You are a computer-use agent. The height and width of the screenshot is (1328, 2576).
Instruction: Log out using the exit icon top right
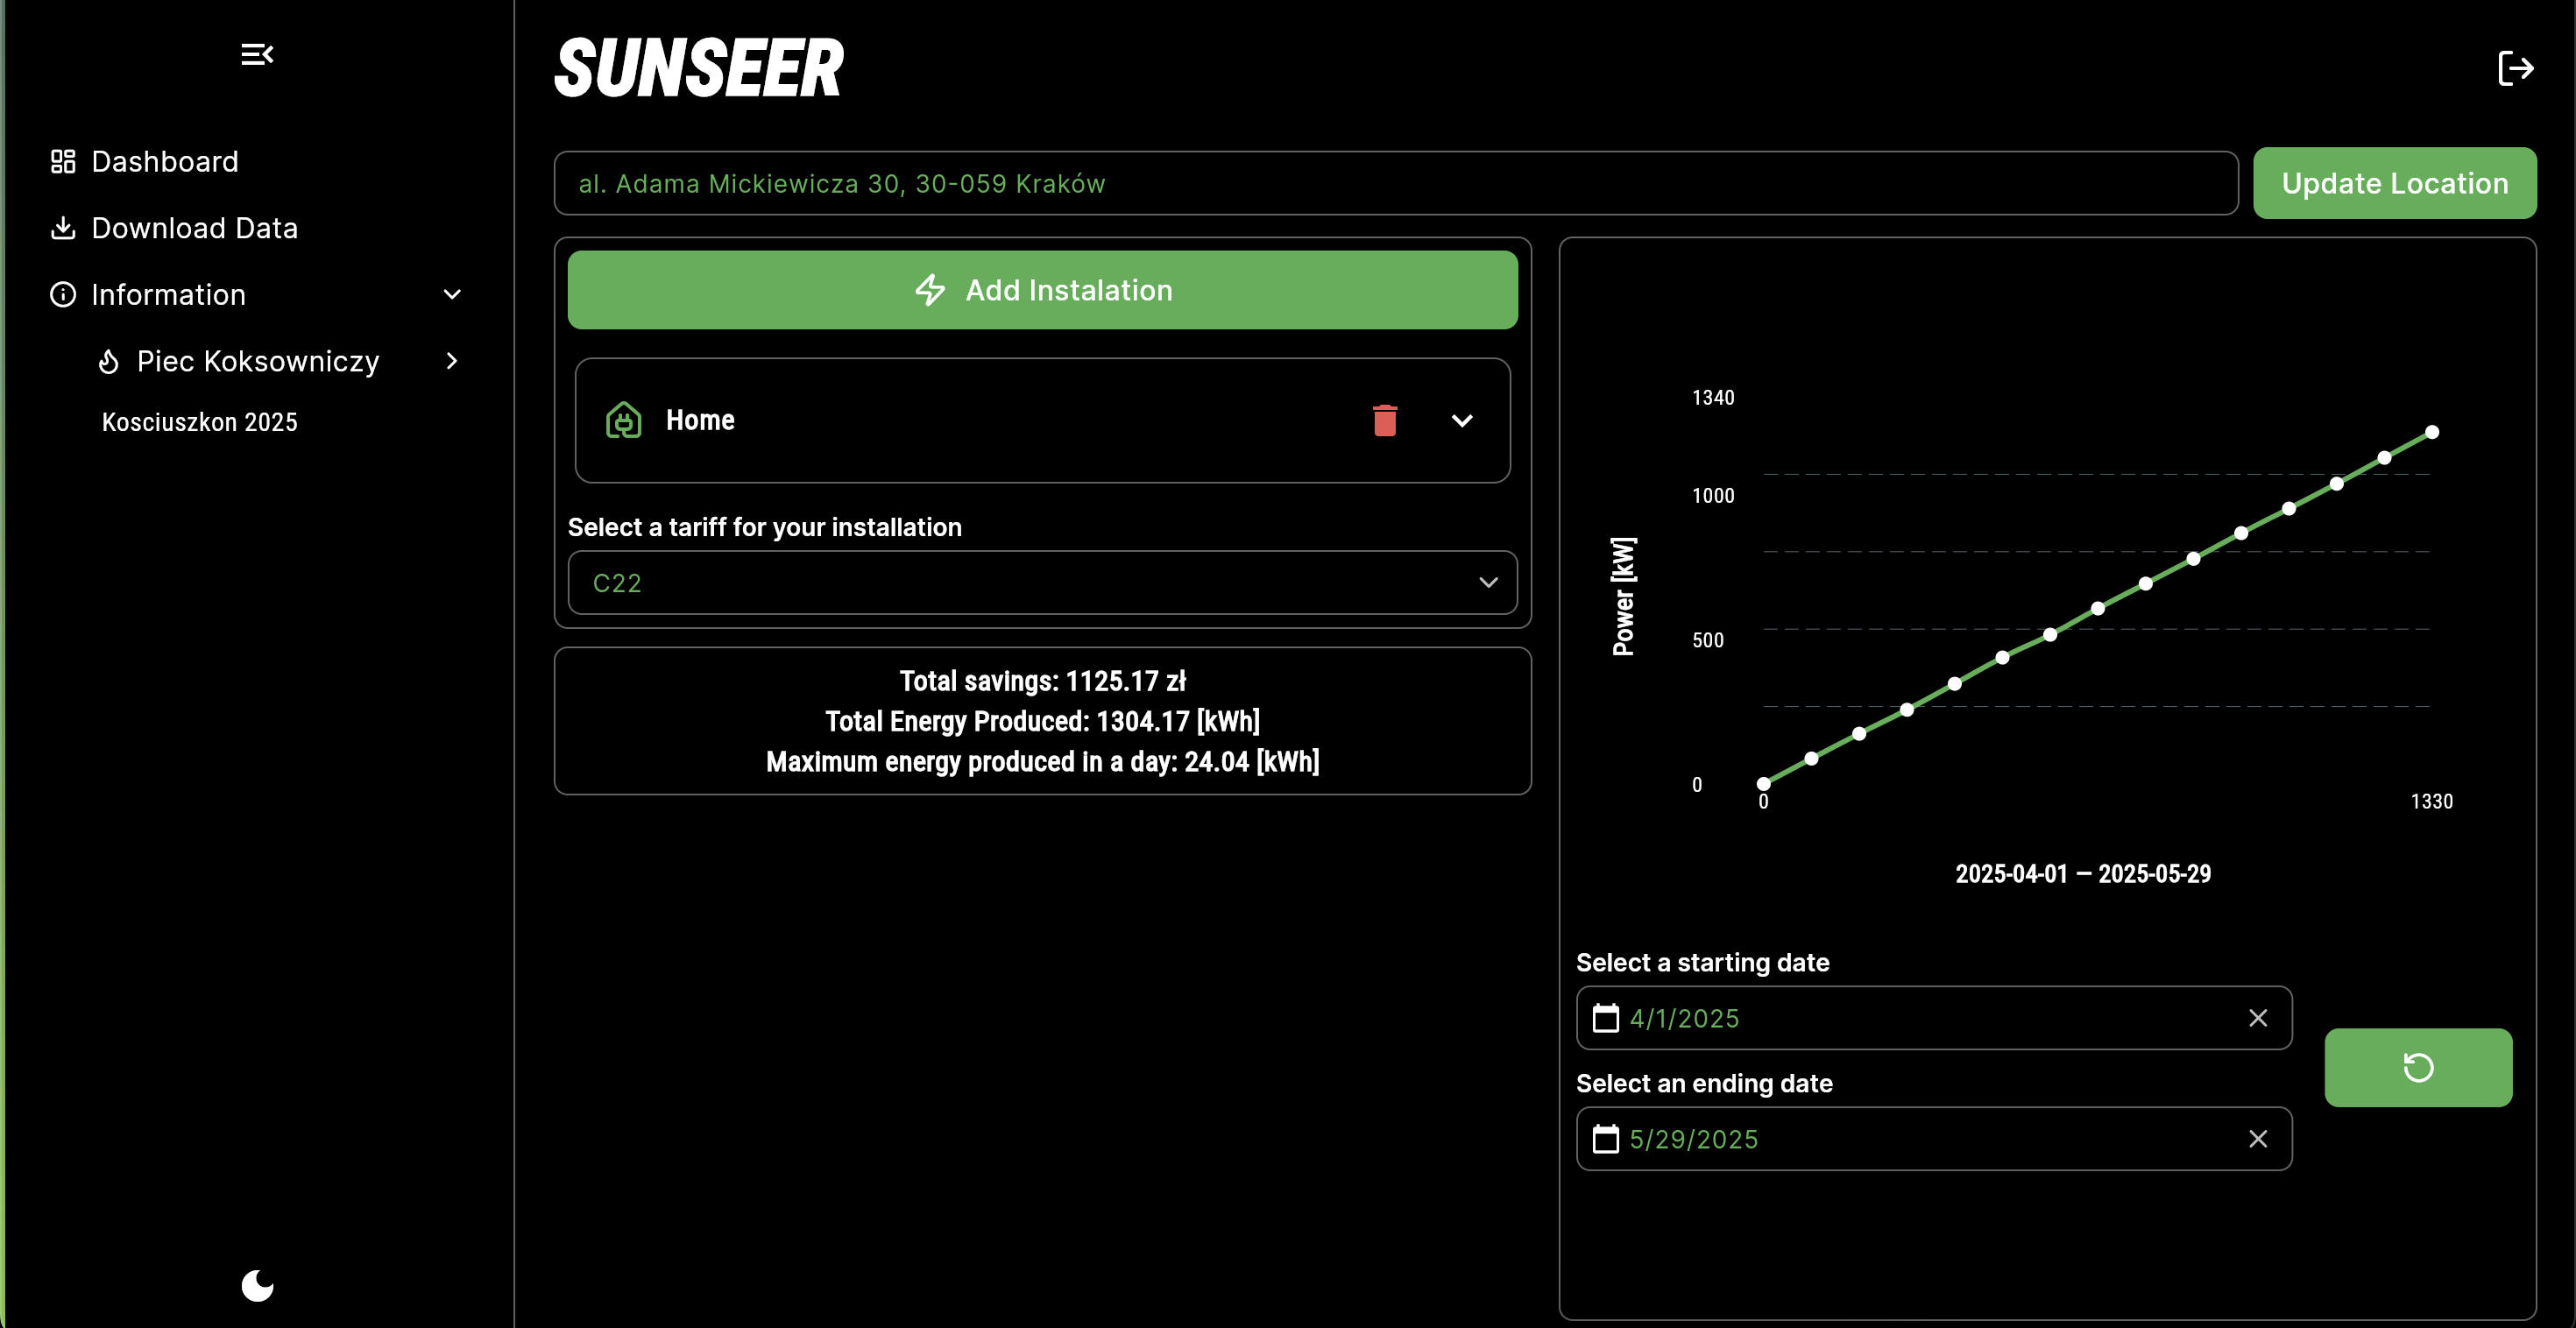click(x=2516, y=67)
